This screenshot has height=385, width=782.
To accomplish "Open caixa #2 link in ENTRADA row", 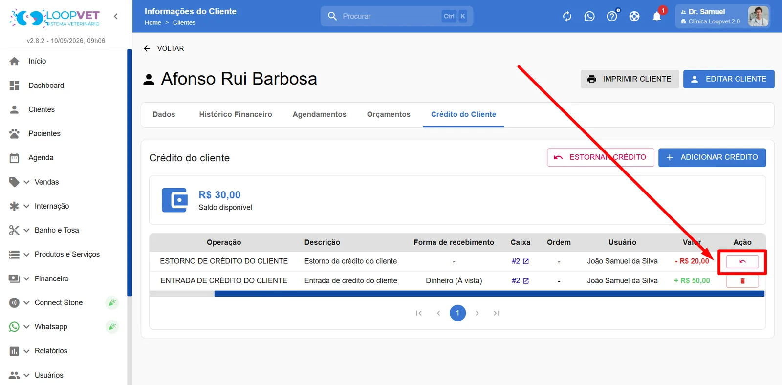I will coord(520,281).
